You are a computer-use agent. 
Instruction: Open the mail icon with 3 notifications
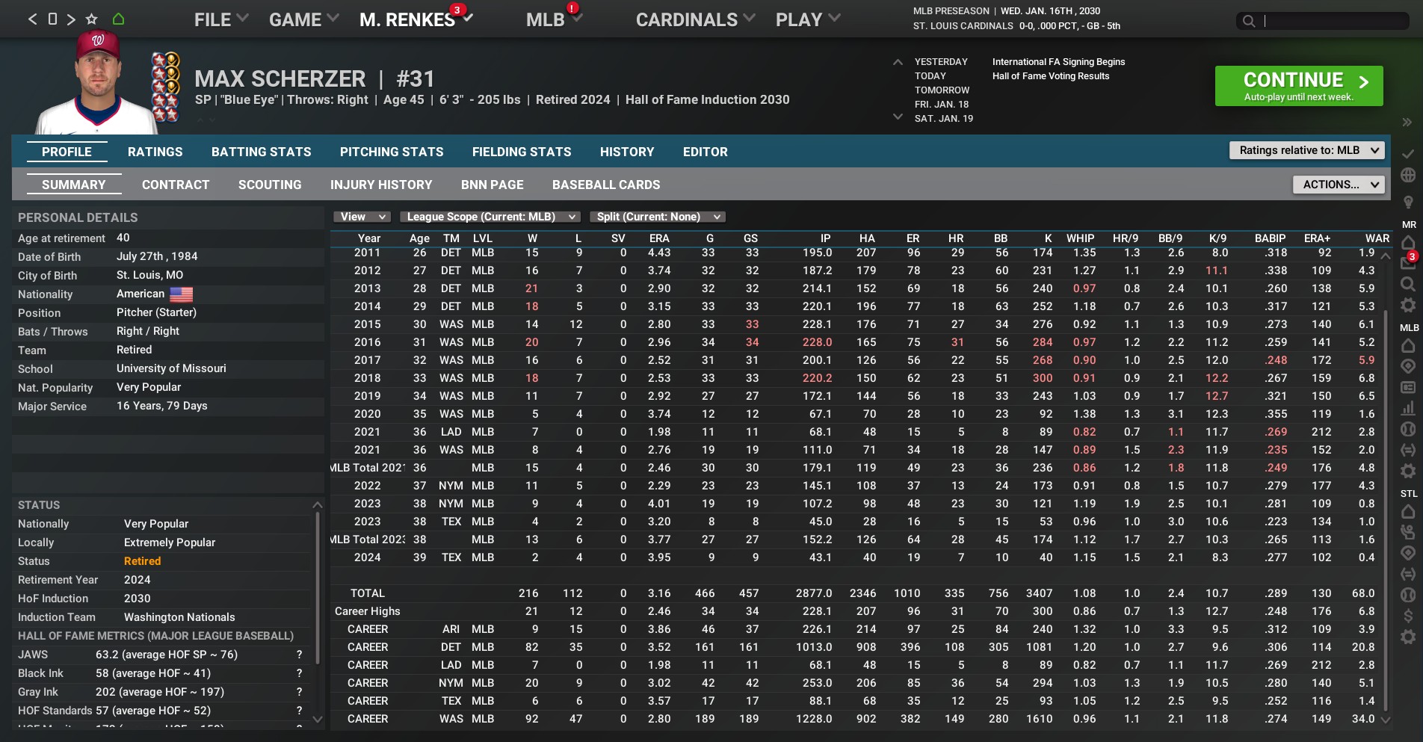tap(1408, 262)
